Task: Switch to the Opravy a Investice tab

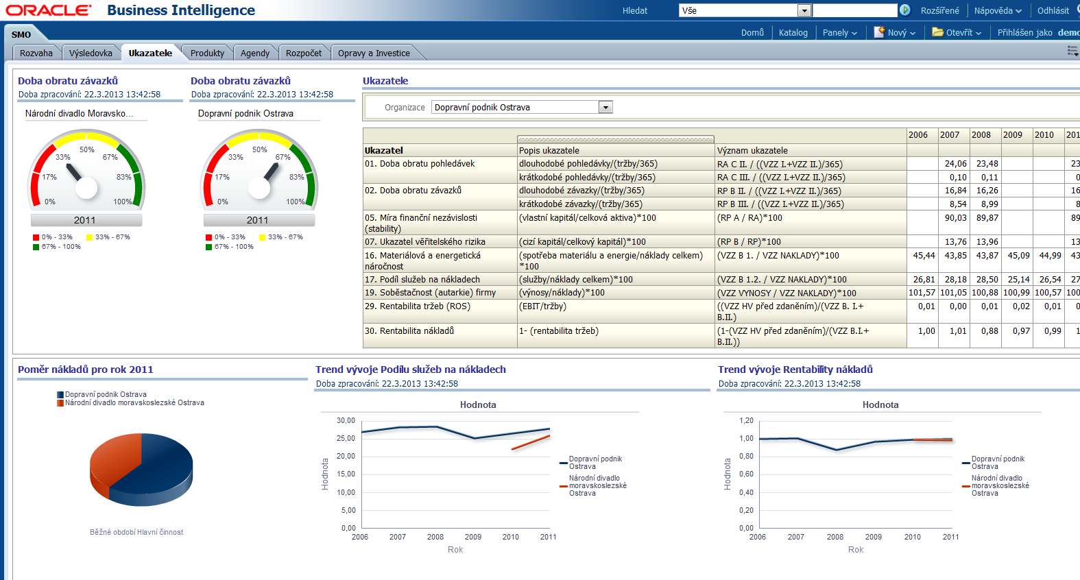Action: click(x=374, y=53)
